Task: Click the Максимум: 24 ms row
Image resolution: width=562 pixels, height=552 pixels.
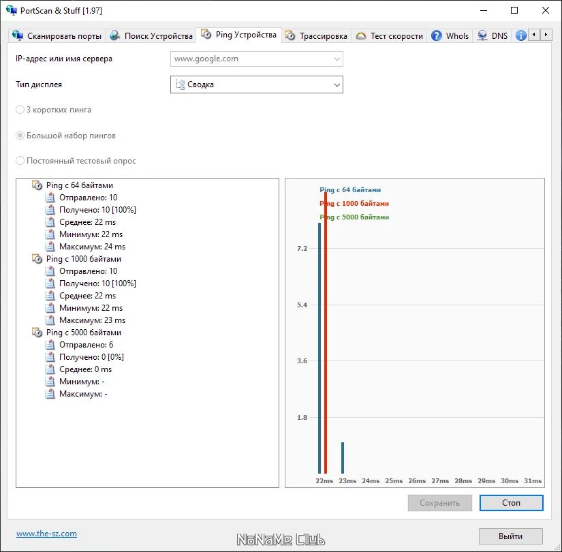Action: 92,247
